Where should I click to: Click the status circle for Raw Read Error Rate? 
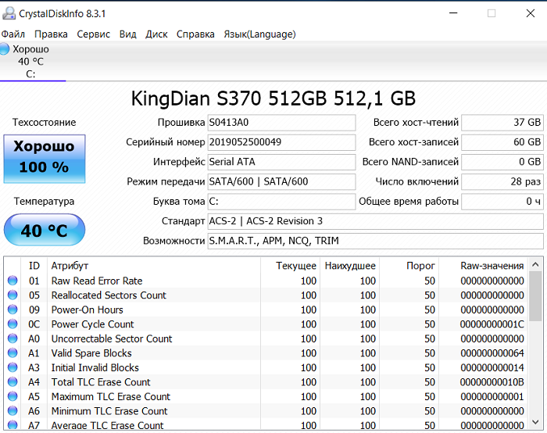[x=13, y=281]
